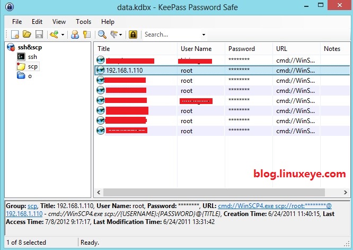
Task: Click the last entry's globe icon
Action: [100, 131]
